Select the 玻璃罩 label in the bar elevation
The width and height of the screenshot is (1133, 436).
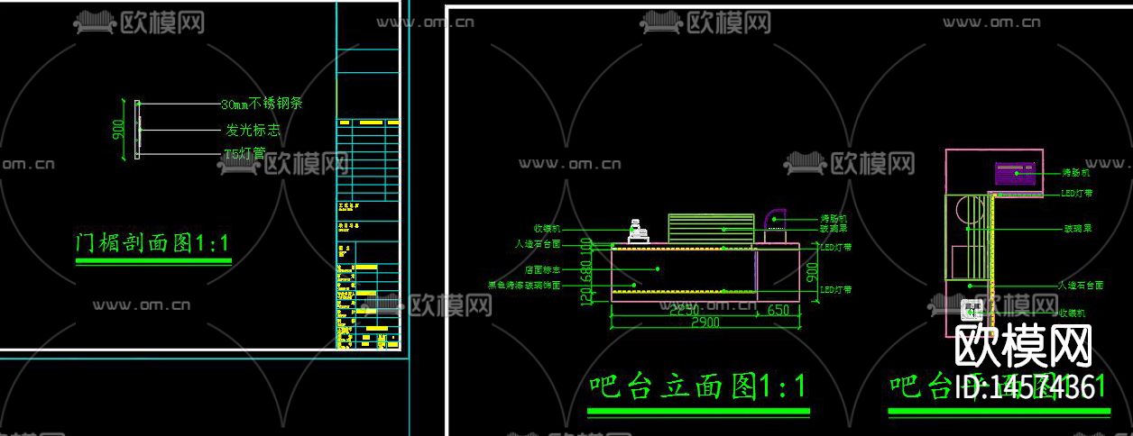833,229
